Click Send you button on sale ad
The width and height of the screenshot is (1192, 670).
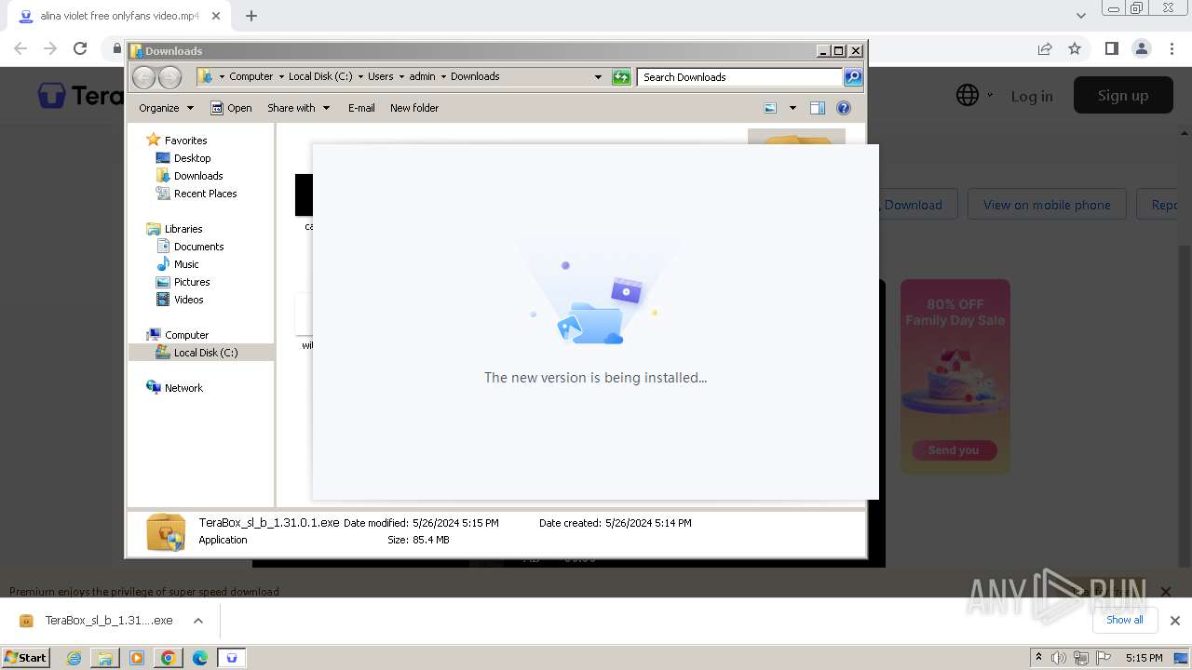pos(954,450)
